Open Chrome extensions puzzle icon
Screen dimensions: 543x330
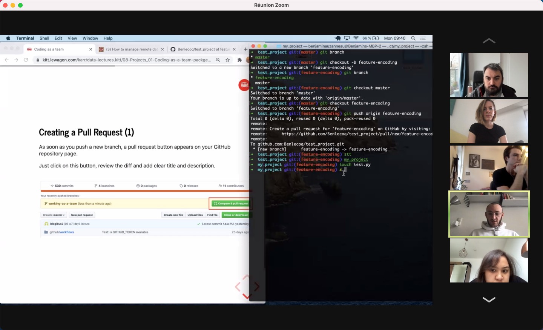(239, 60)
